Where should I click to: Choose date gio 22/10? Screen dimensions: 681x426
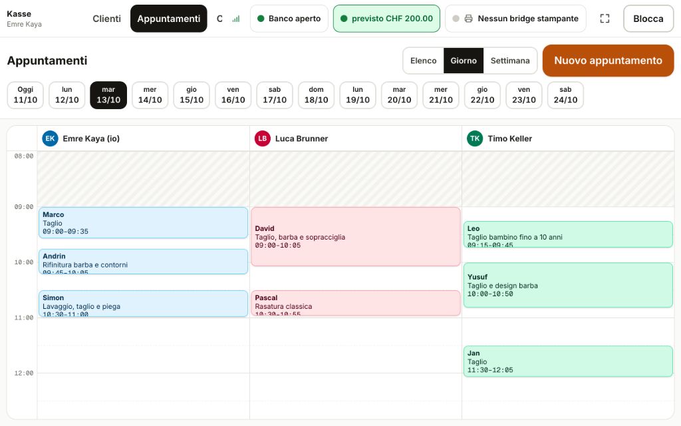[483, 95]
